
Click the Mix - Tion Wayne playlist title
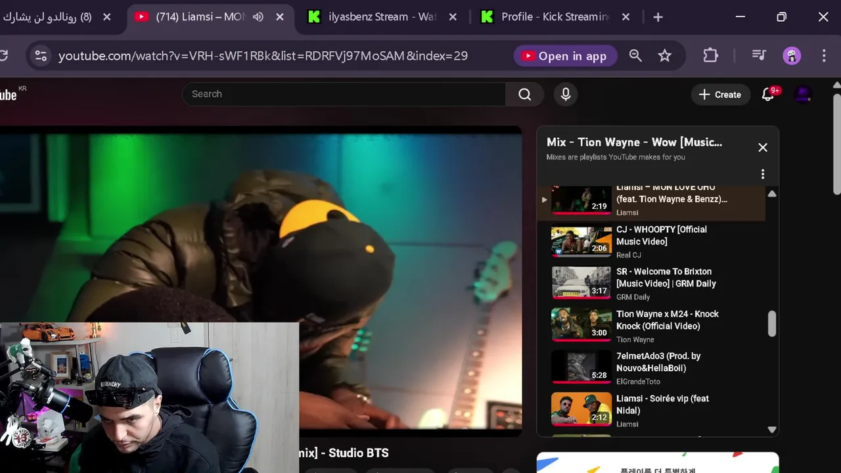(634, 142)
